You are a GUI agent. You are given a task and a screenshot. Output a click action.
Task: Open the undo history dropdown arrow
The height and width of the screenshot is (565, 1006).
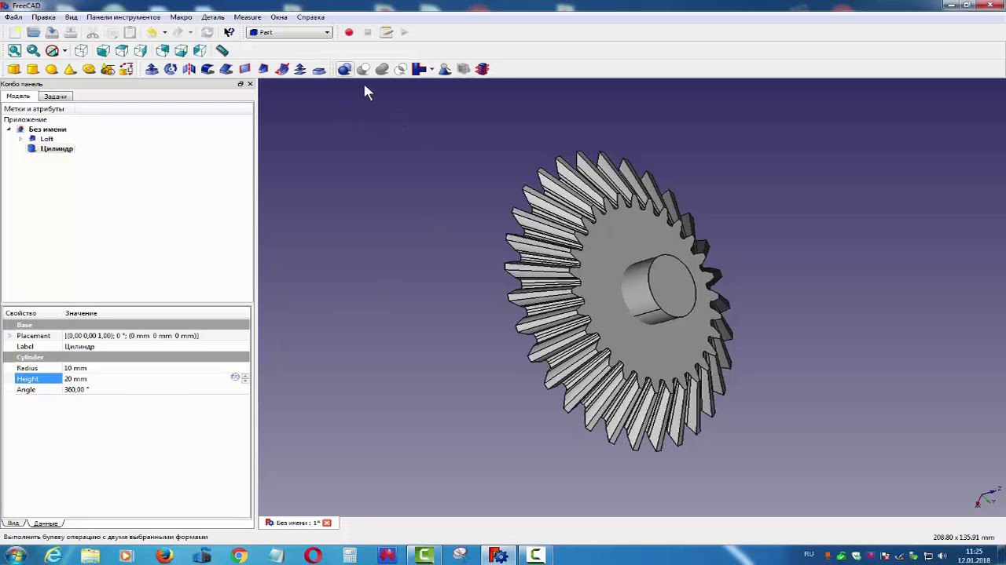164,32
